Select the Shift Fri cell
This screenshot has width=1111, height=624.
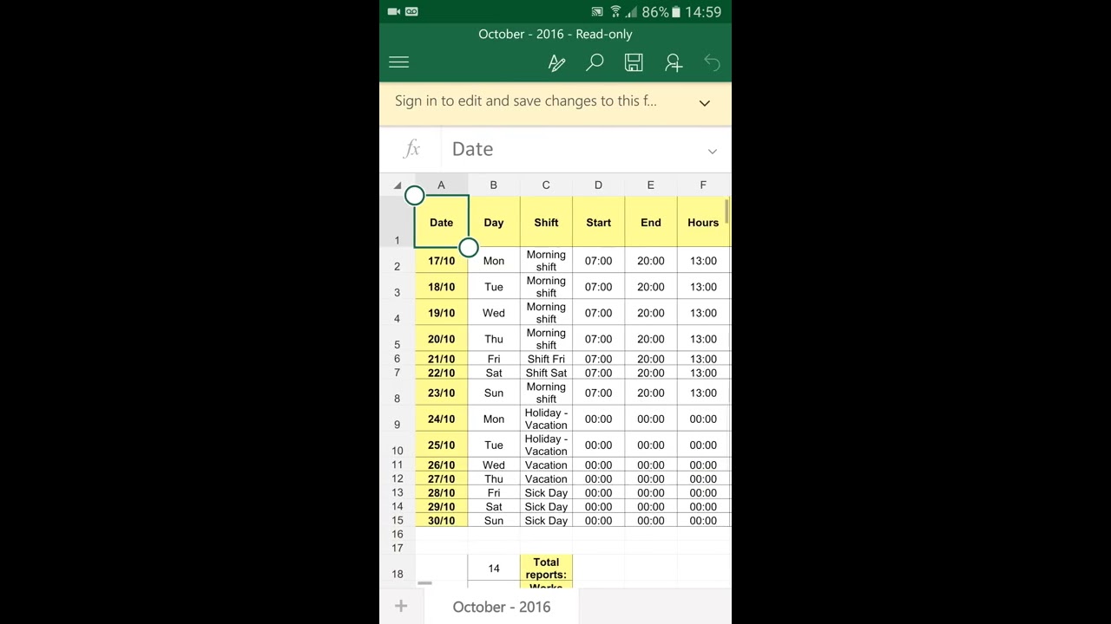click(546, 359)
